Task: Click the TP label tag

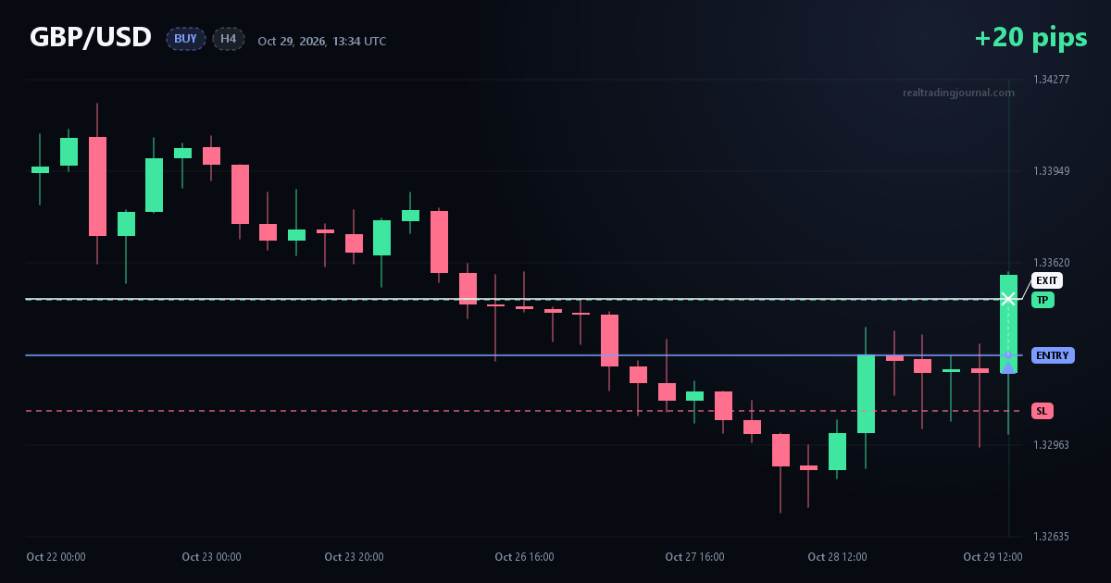Action: (1042, 300)
